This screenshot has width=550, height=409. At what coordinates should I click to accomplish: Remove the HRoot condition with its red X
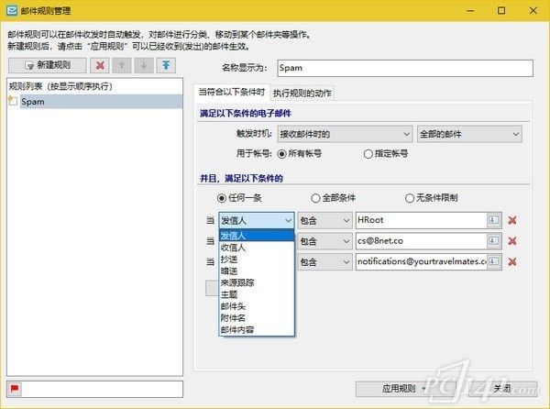512,220
